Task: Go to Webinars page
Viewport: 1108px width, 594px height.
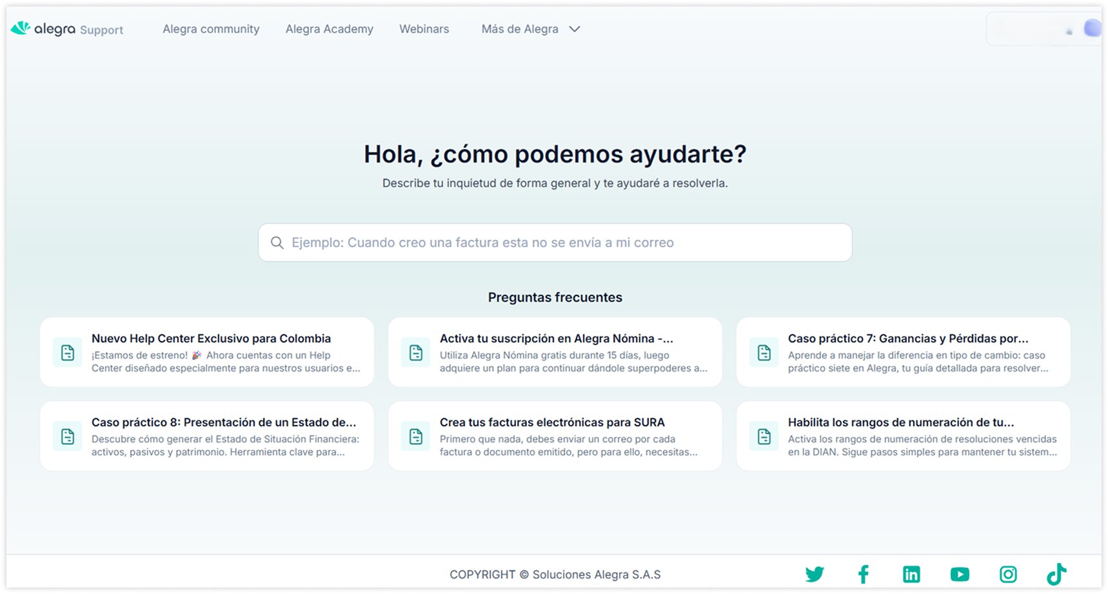Action: click(424, 29)
